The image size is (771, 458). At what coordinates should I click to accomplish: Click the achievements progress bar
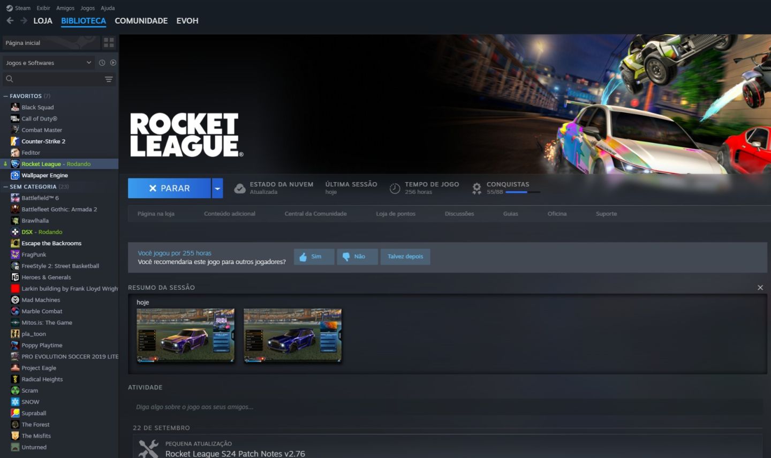point(523,192)
